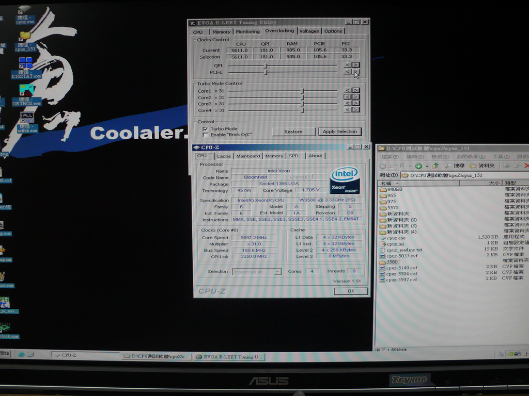Click the EVGA E-LEET Tuning taskbar button
Screen dimensions: 529x396
click(229, 357)
